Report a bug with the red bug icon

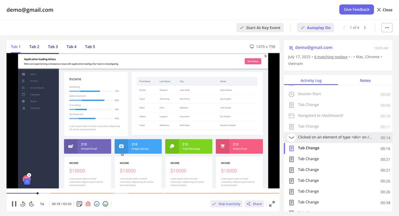click(88, 204)
